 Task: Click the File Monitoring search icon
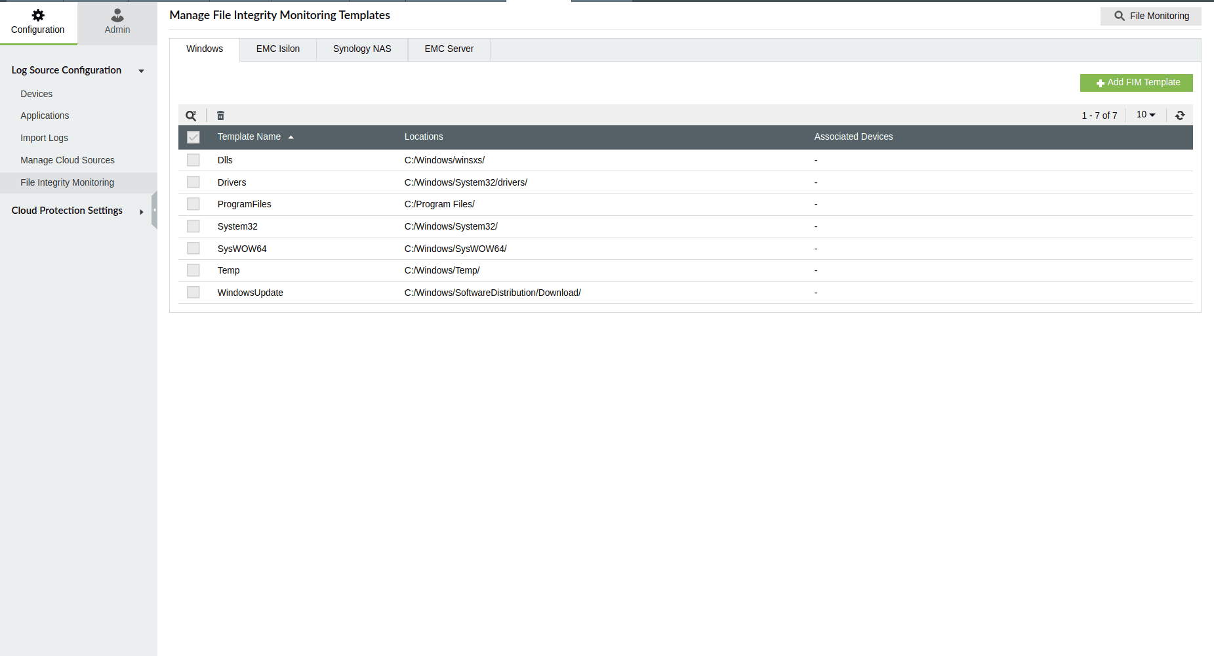click(1118, 16)
